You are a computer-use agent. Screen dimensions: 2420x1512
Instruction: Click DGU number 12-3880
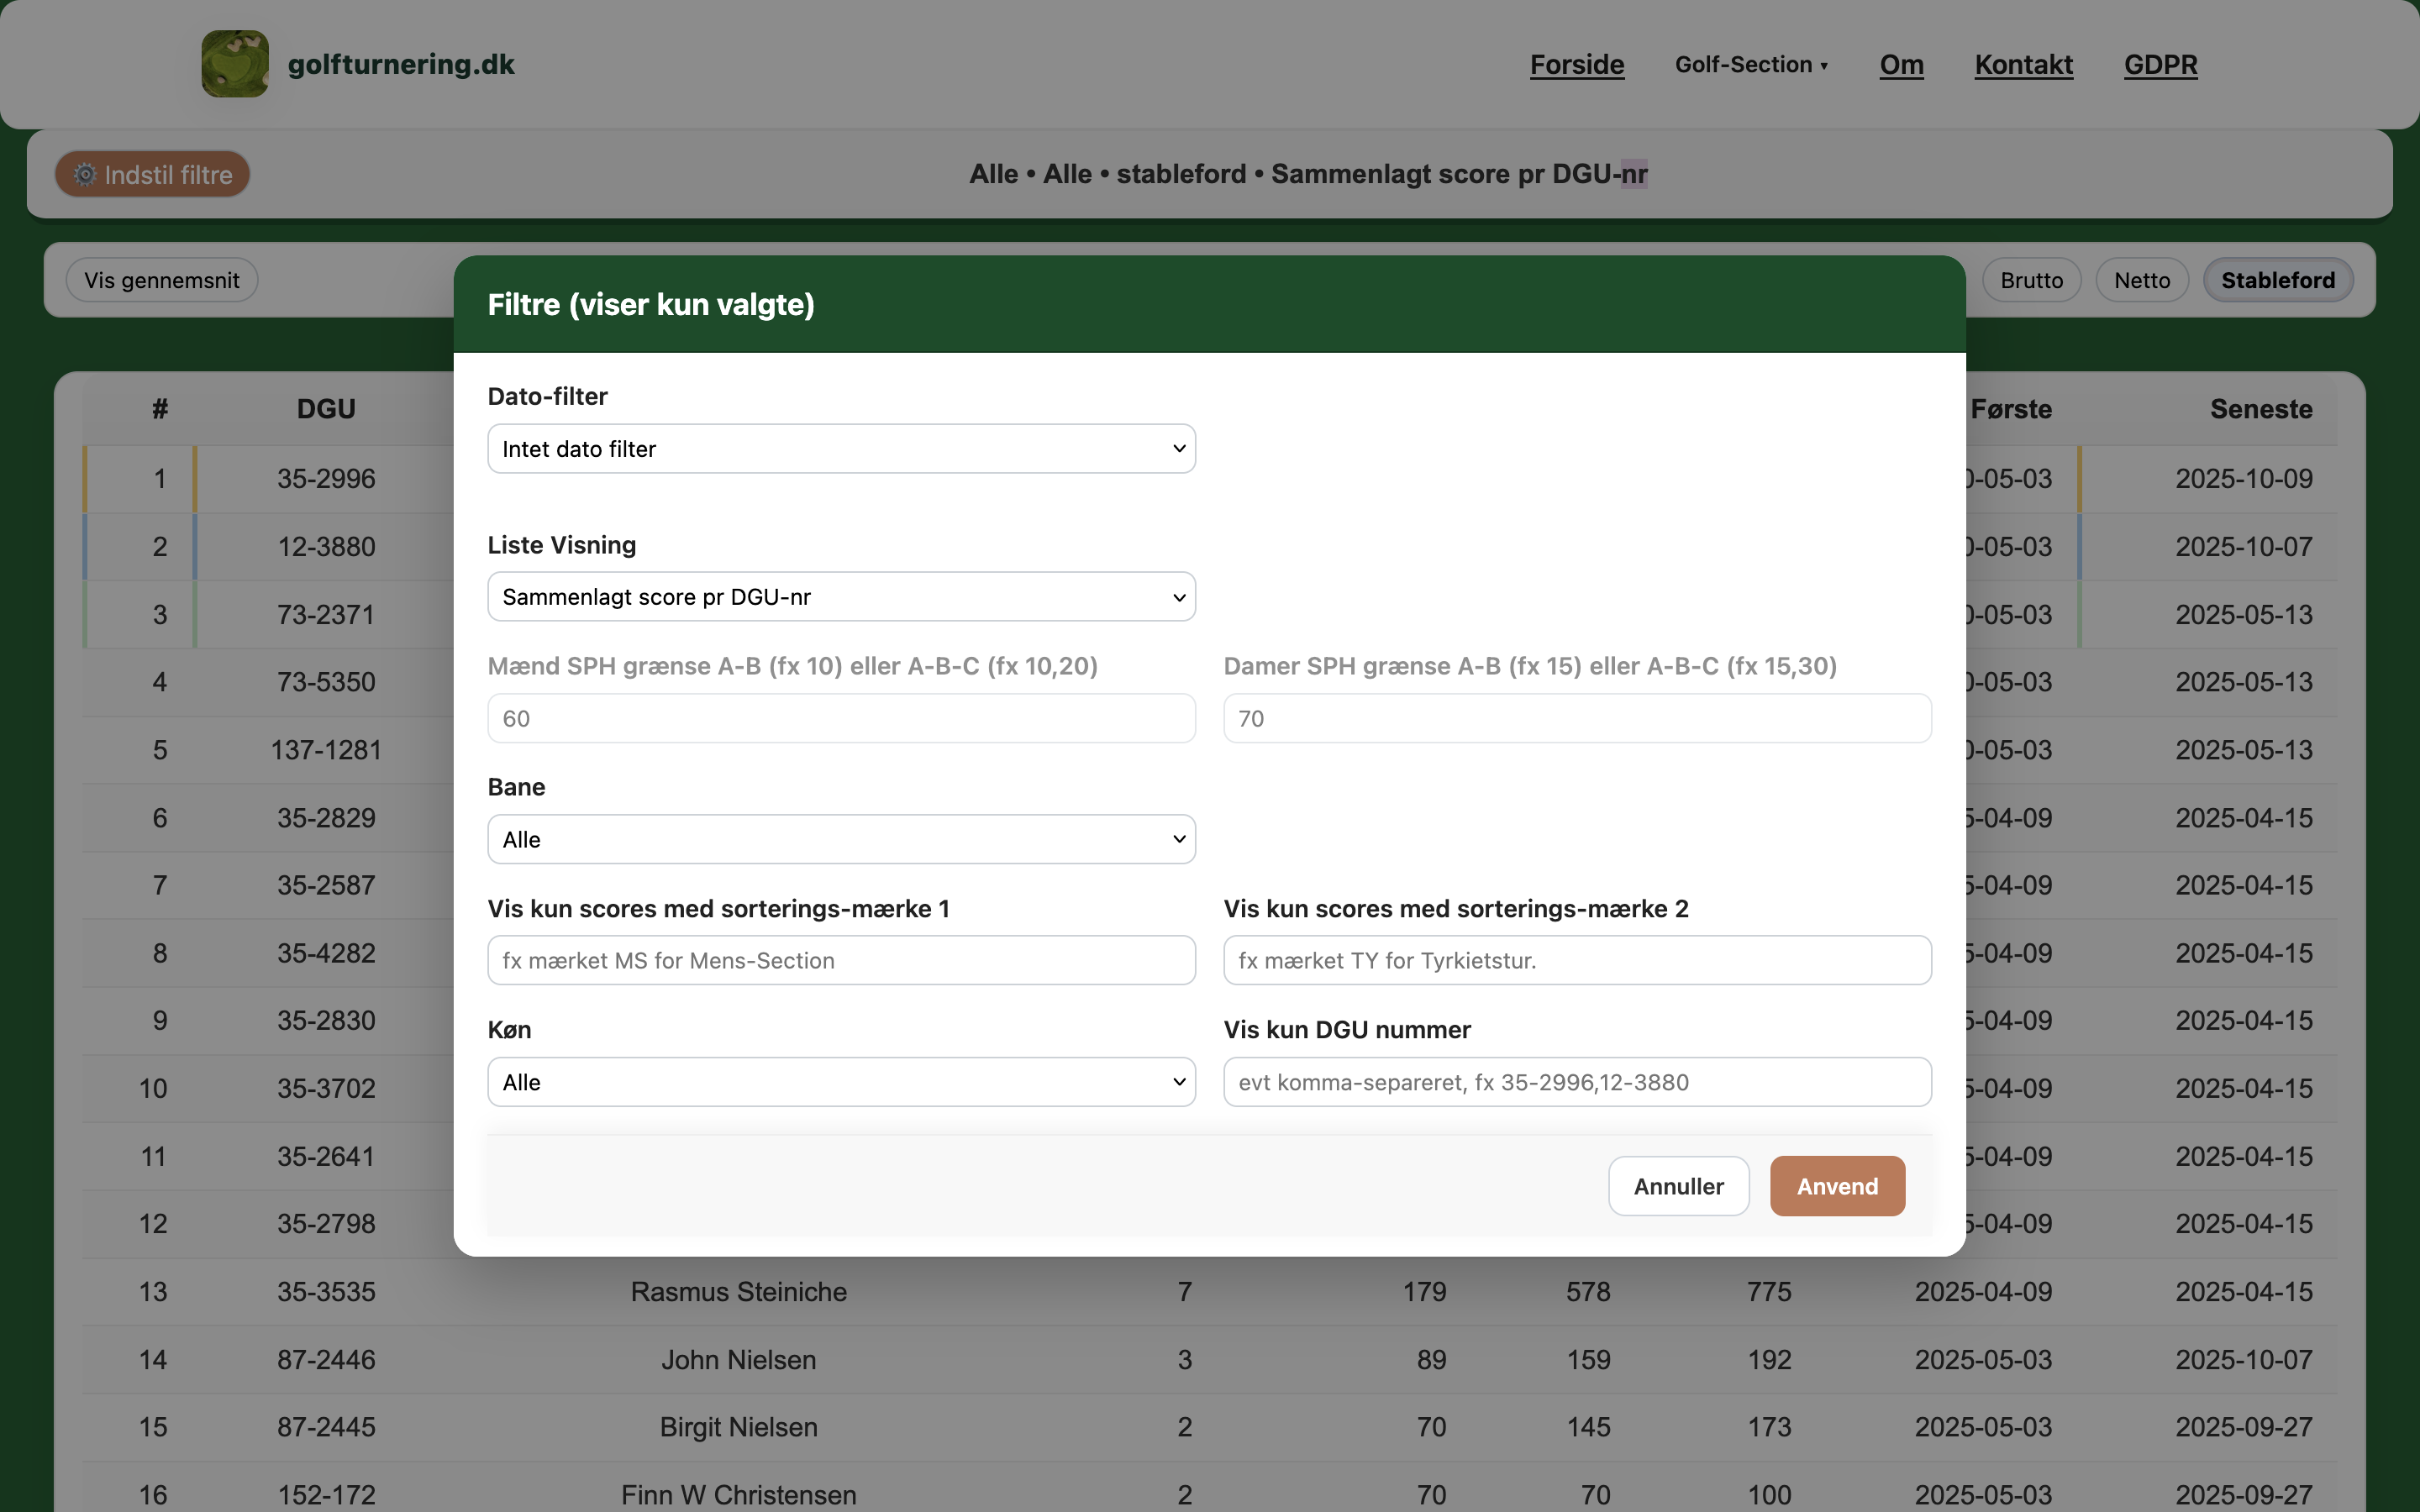tap(326, 547)
